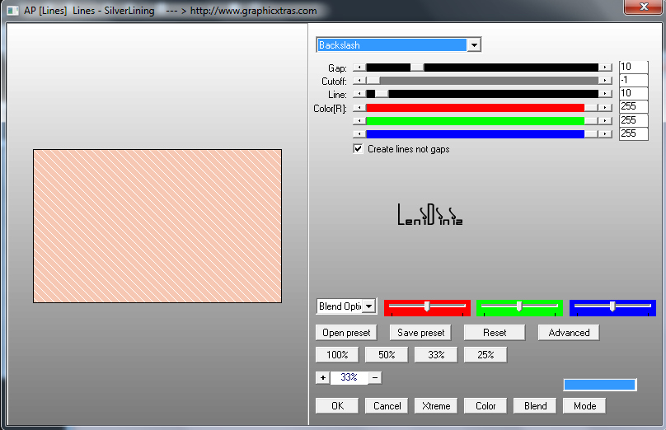Click the Cancel button
This screenshot has height=430, width=666.
387,406
